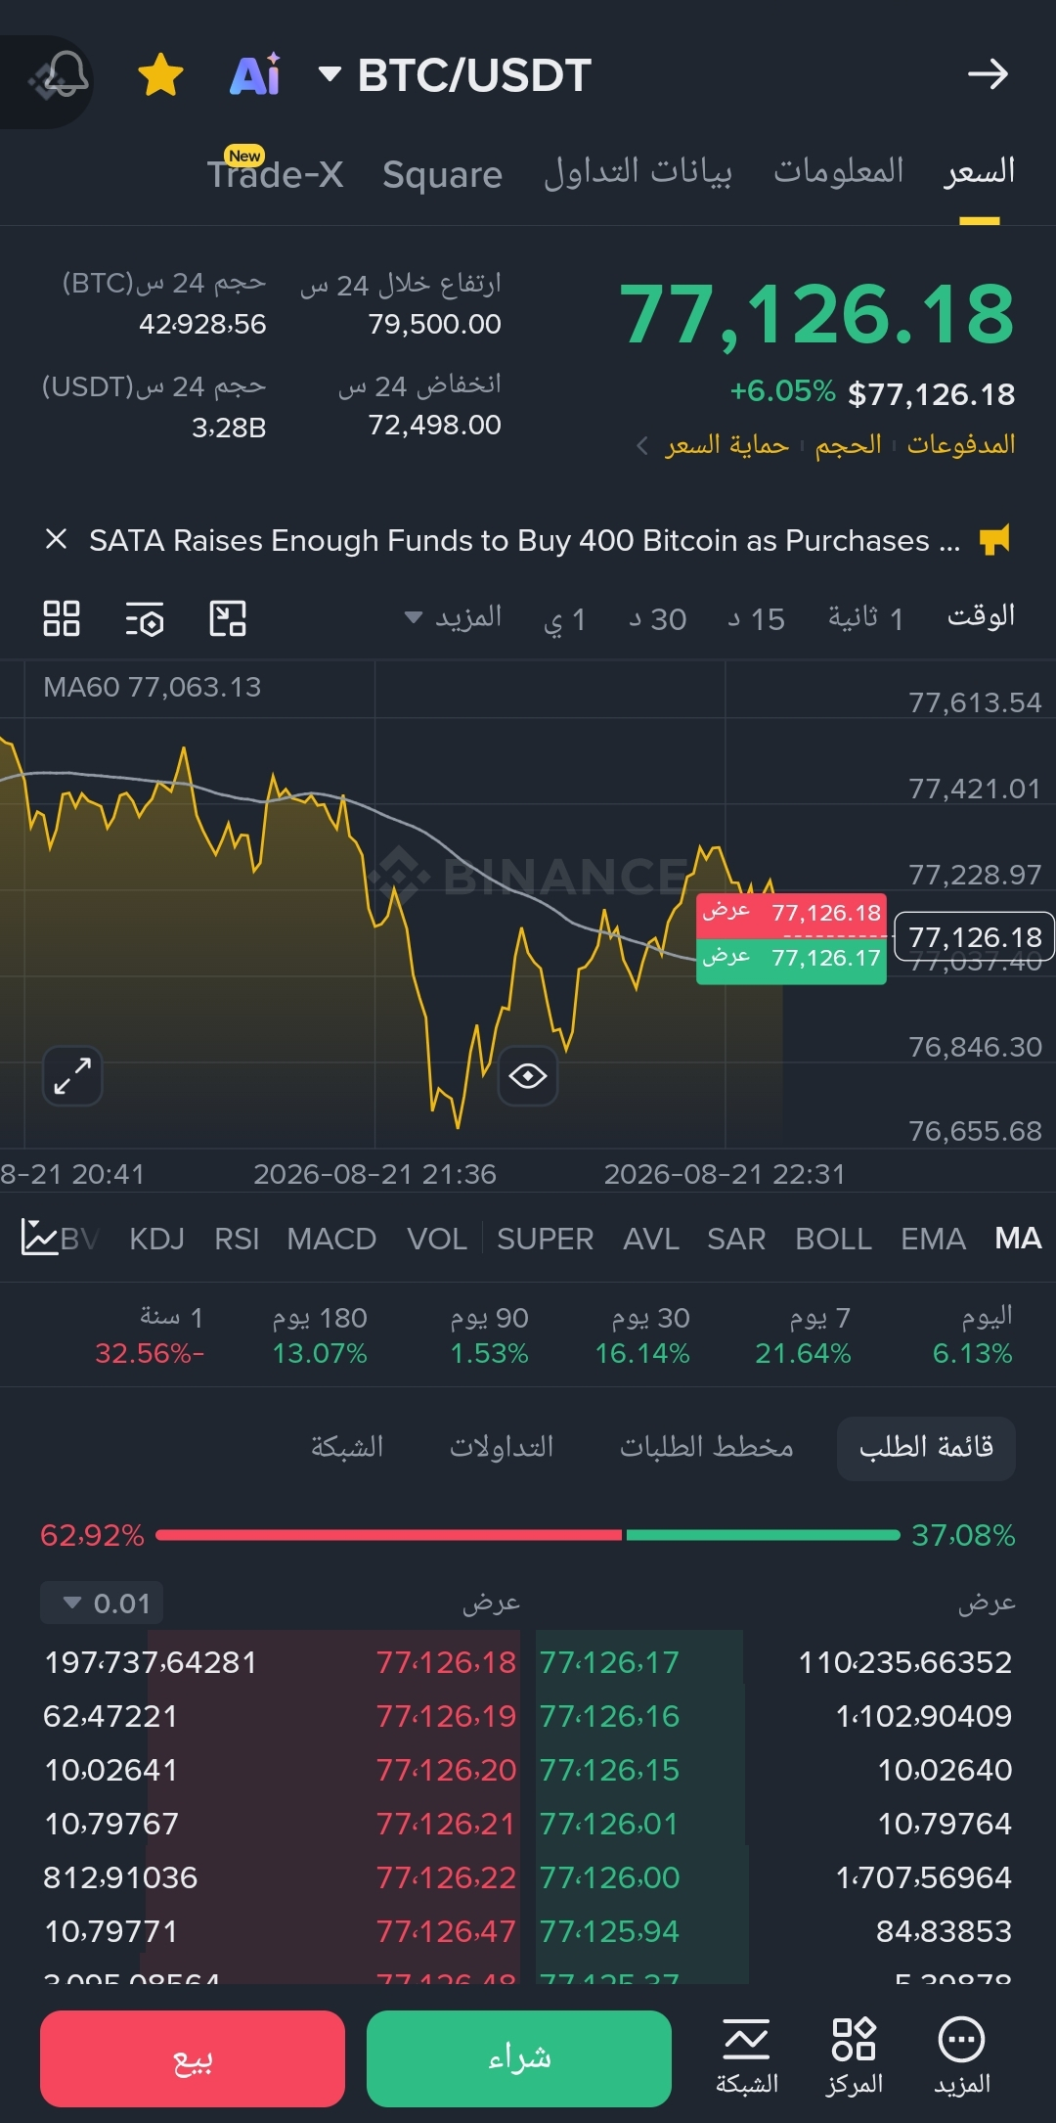Toggle the MACD indicator

tap(331, 1239)
